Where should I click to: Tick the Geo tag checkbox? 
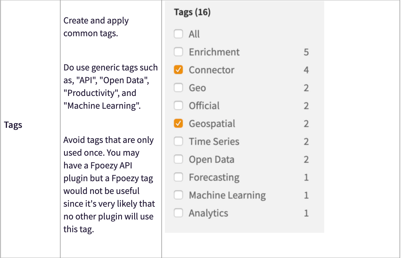(178, 88)
